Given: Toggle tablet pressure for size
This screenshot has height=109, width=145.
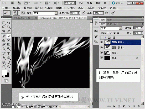Looking at the screenshot, I should [113, 13].
